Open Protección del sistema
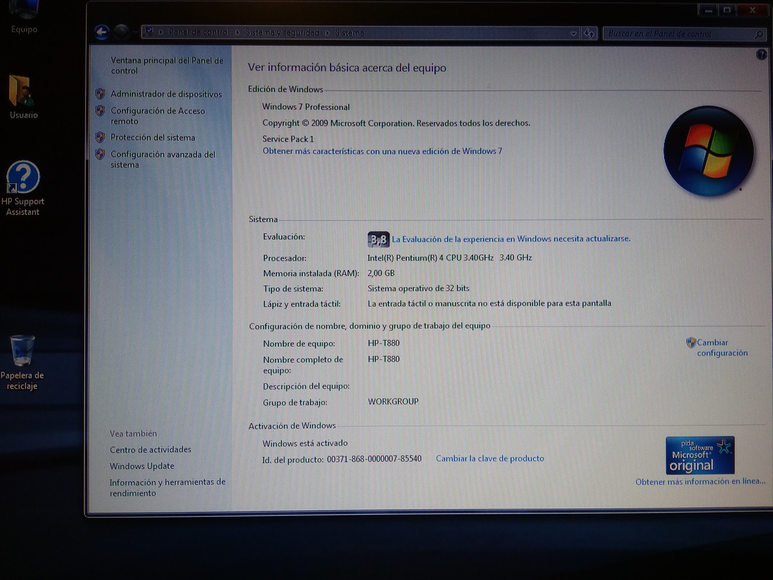This screenshot has width=773, height=580. (x=153, y=137)
